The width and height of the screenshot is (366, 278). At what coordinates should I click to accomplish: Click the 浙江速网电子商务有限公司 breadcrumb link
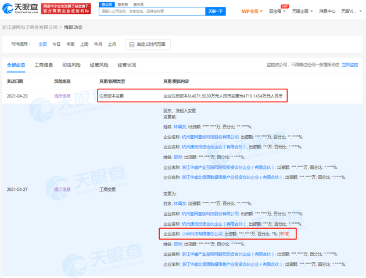30,27
